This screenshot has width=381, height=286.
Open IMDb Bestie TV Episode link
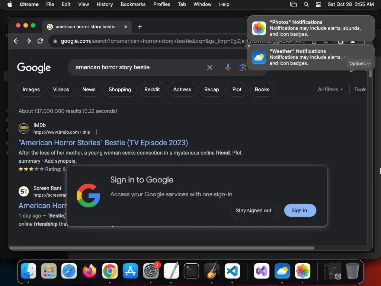click(x=103, y=143)
